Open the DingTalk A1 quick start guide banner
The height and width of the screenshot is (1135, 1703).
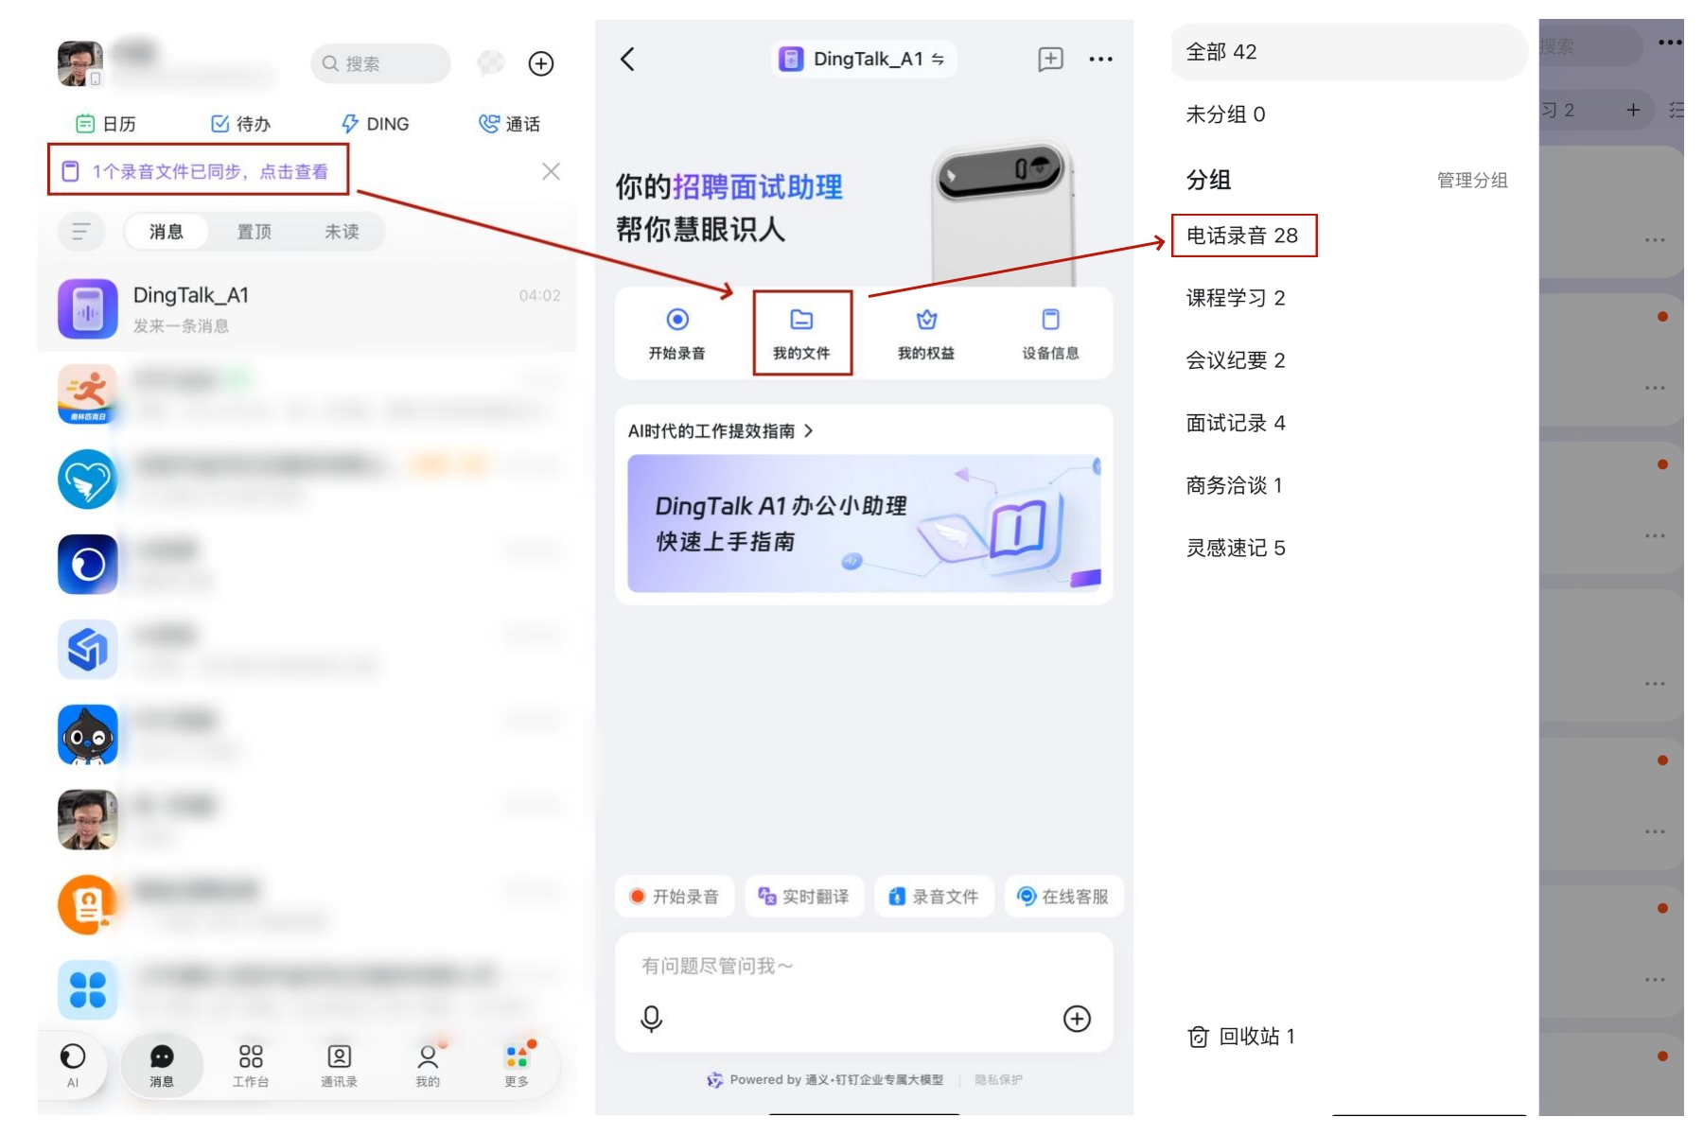[864, 523]
